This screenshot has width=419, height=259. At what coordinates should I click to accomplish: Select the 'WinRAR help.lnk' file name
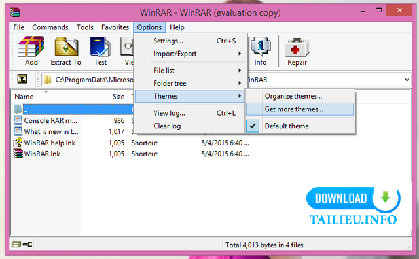(50, 143)
